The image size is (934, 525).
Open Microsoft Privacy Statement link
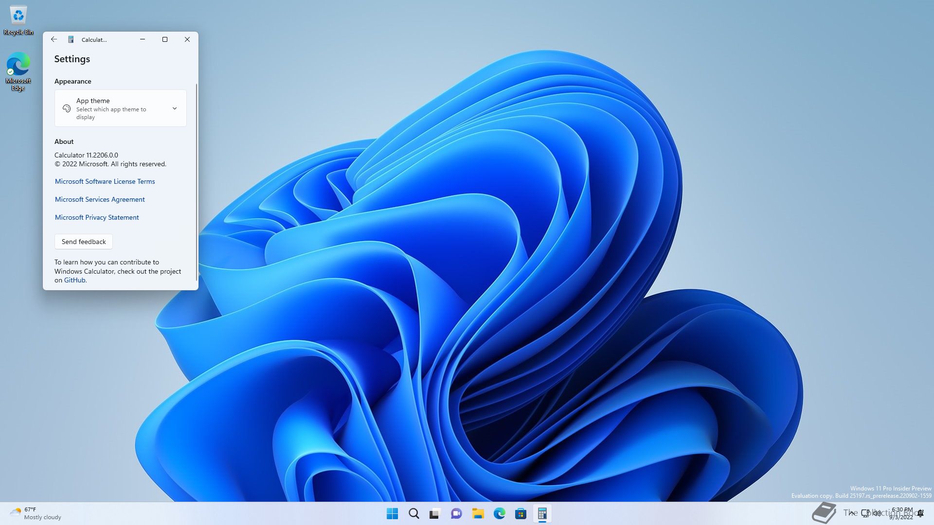(97, 217)
